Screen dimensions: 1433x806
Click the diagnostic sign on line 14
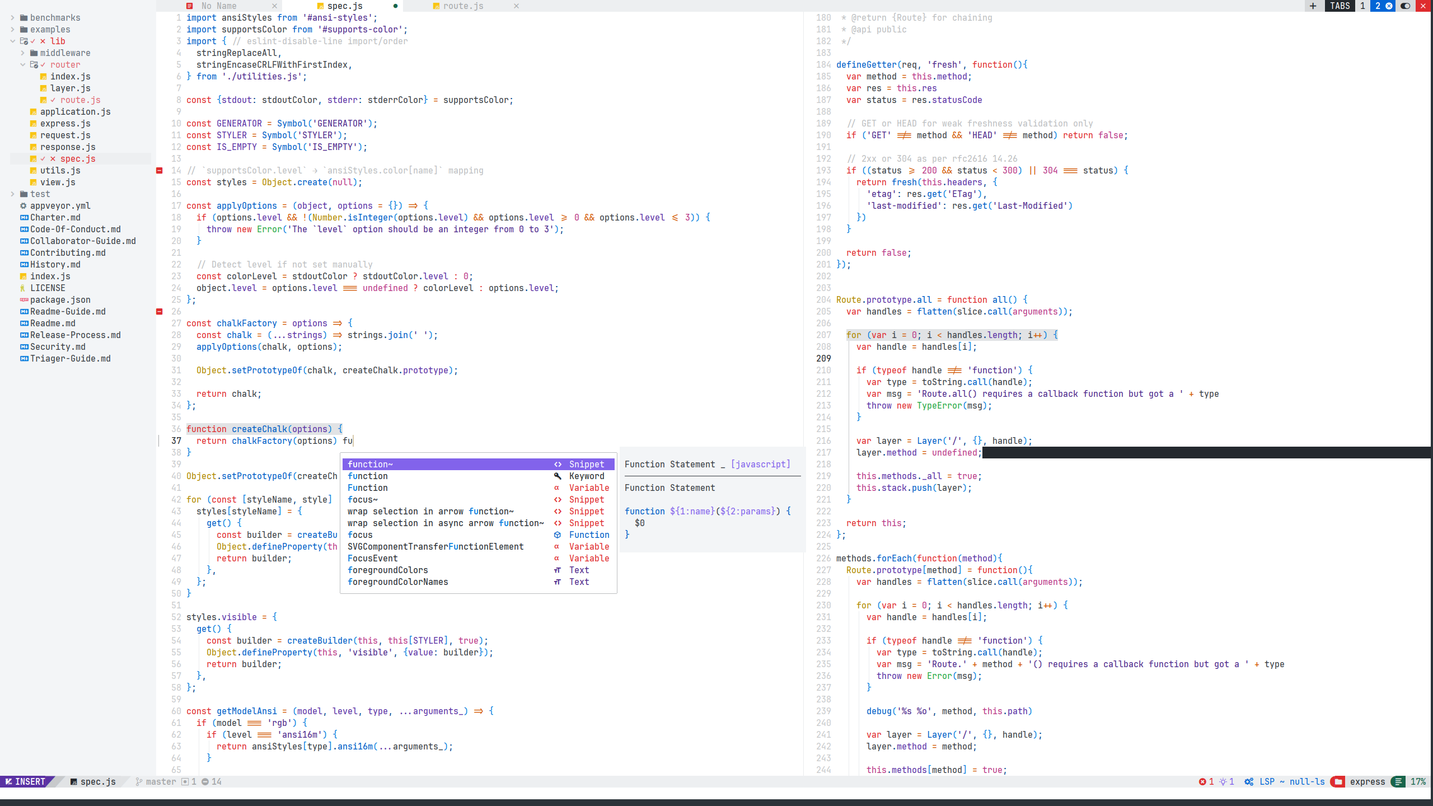click(160, 171)
